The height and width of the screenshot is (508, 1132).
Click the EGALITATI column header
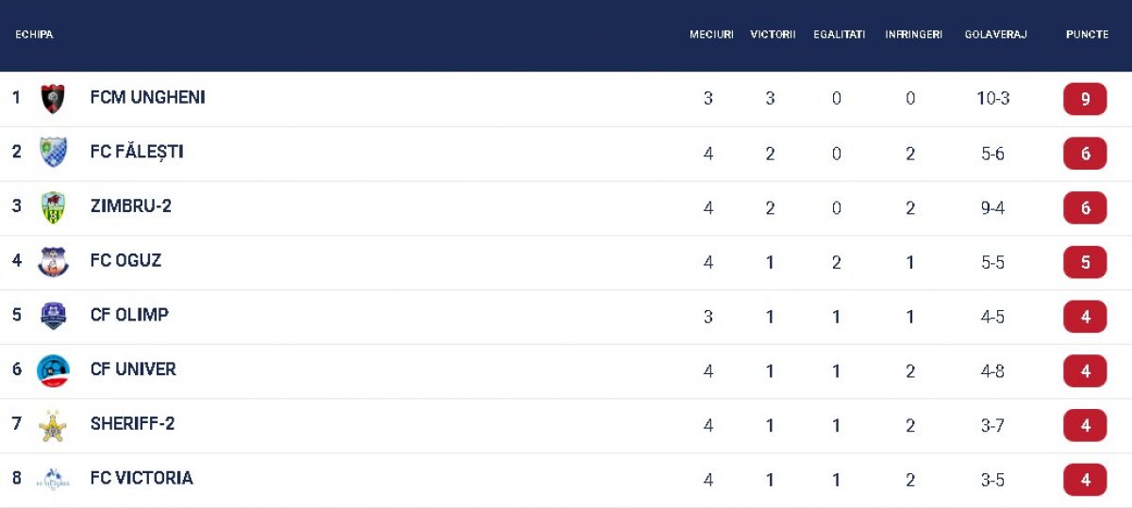click(839, 35)
